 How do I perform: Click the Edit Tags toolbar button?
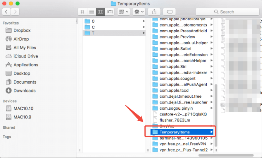tap(169, 12)
